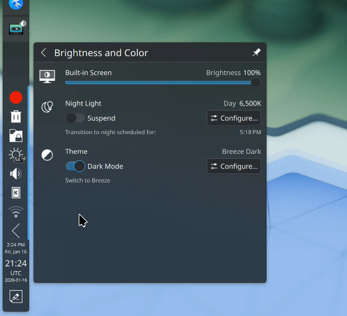Pin the Brightness and Color popup open
The width and height of the screenshot is (347, 316).
[x=256, y=53]
